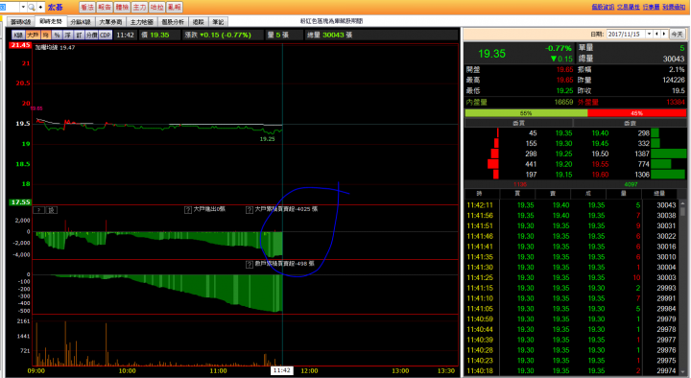Click the tick row at 11:41:25
691x378 pixels.
coord(572,278)
